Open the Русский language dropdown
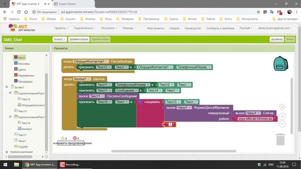 [x=246, y=28]
